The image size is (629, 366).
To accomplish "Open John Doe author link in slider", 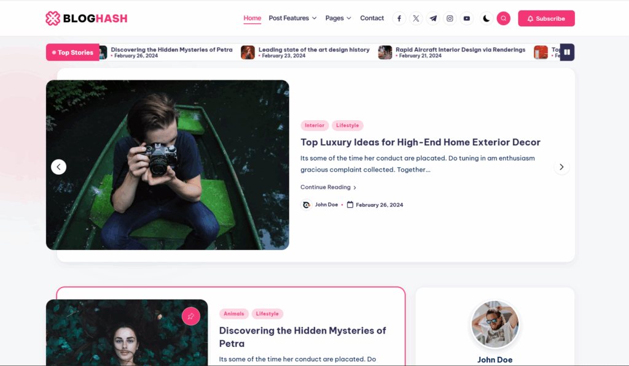I will [x=327, y=205].
